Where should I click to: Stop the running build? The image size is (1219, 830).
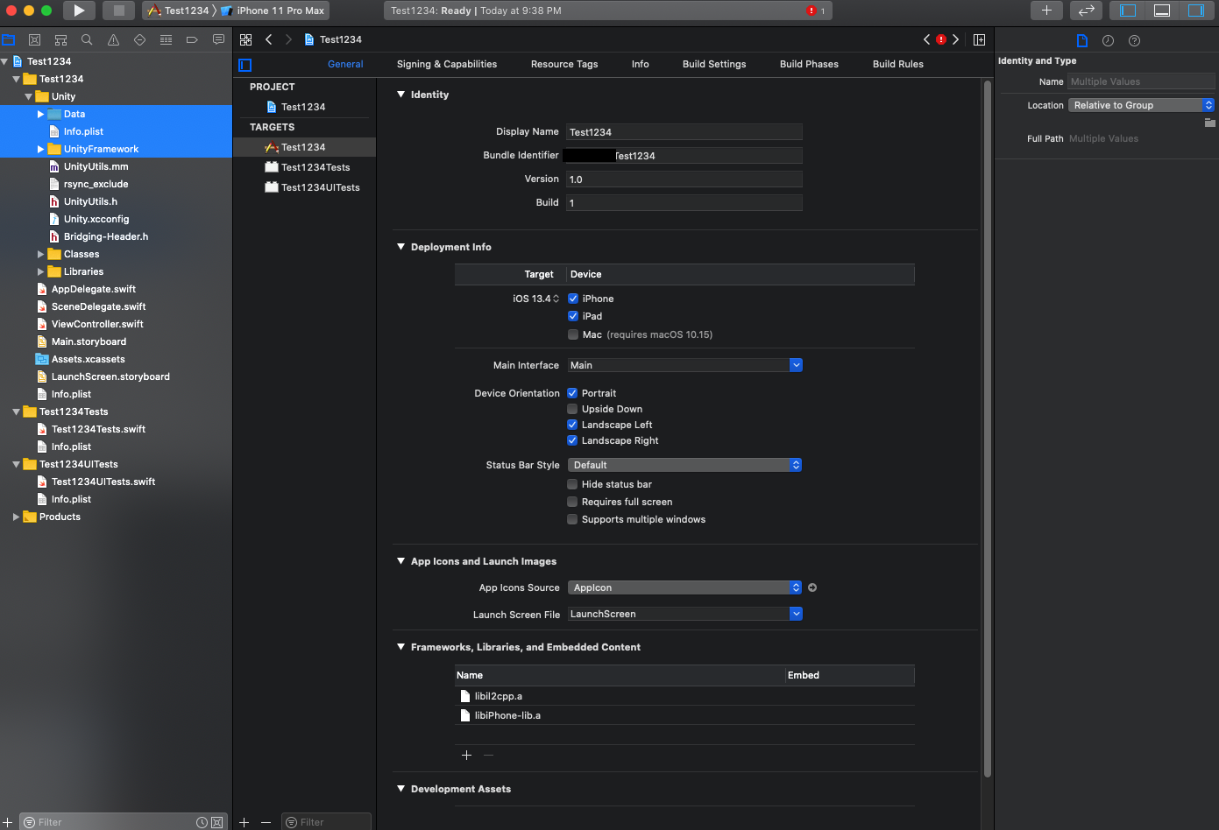point(118,11)
